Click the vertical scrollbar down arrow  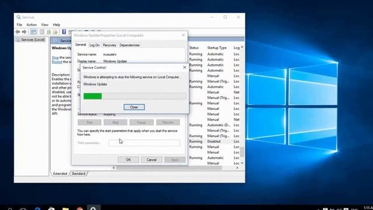point(242,163)
